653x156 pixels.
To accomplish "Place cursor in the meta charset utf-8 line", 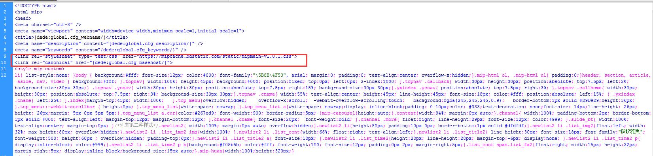I will point(48,25).
